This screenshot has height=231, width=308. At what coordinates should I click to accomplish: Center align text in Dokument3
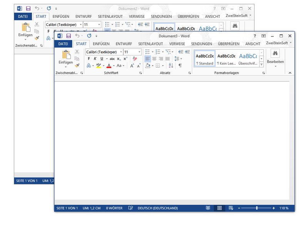[154, 59]
